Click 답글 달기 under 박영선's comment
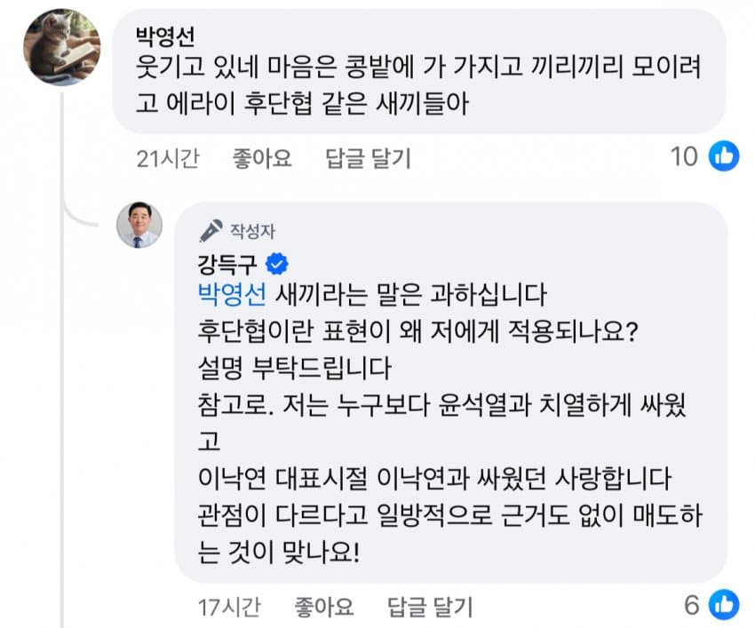The image size is (755, 628). point(368,159)
